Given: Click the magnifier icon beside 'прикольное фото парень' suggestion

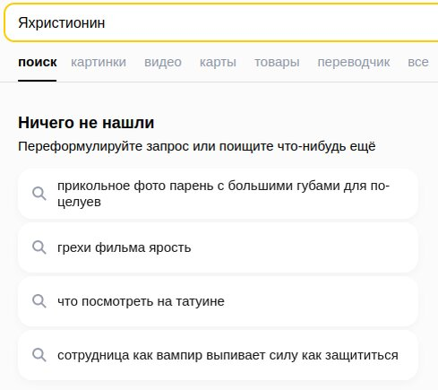Looking at the screenshot, I should point(39,194).
